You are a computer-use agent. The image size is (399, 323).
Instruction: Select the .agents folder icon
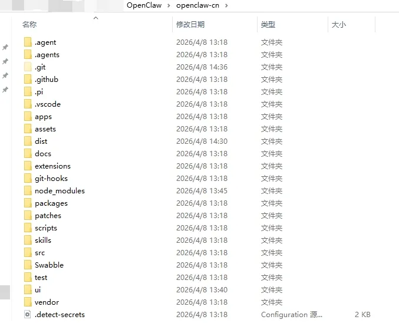tap(28, 54)
